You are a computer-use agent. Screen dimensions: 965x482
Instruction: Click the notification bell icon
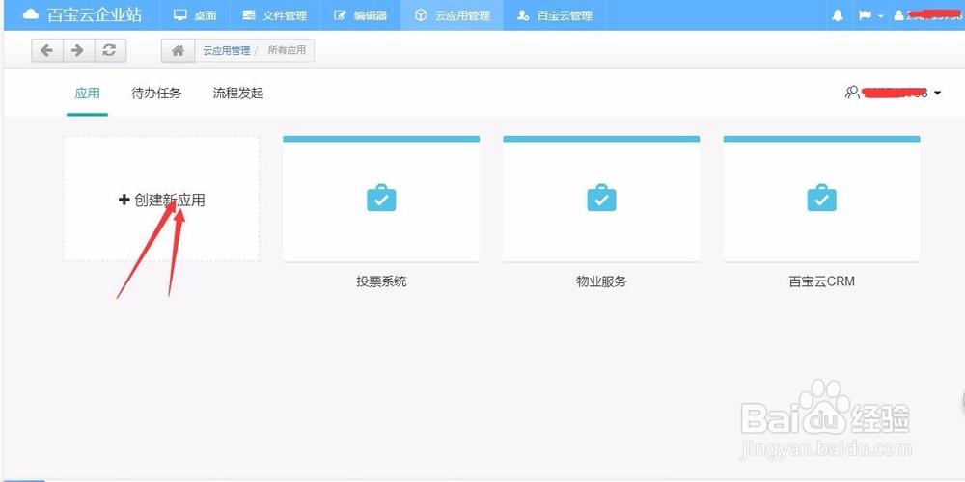coord(837,15)
